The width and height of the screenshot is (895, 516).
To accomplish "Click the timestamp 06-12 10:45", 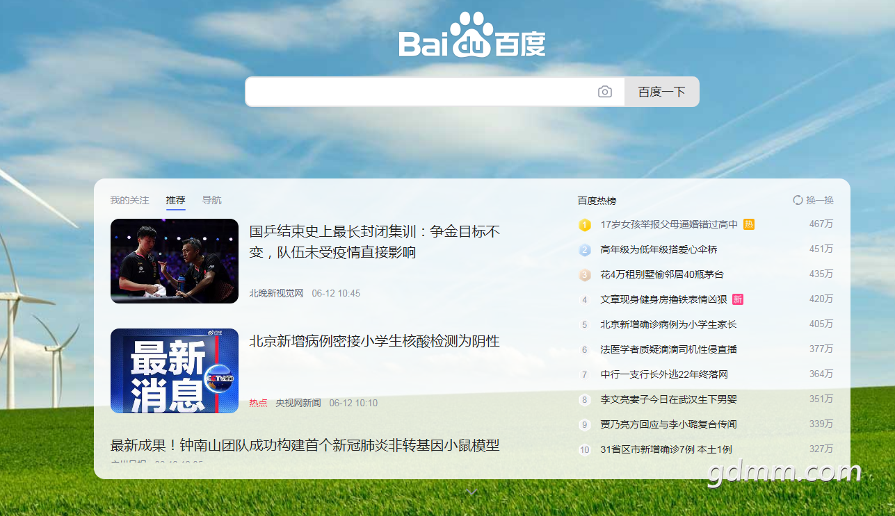I will [x=336, y=293].
